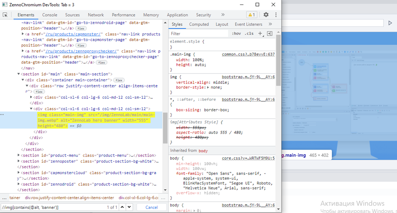Open the Computed styles tab
The image size is (397, 213).
(x=199, y=24)
